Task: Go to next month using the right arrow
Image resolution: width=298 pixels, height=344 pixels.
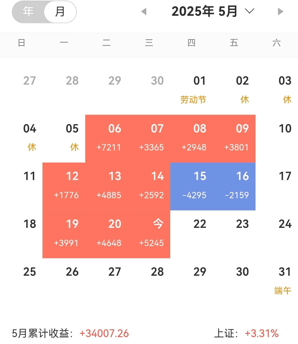Action: (x=280, y=11)
